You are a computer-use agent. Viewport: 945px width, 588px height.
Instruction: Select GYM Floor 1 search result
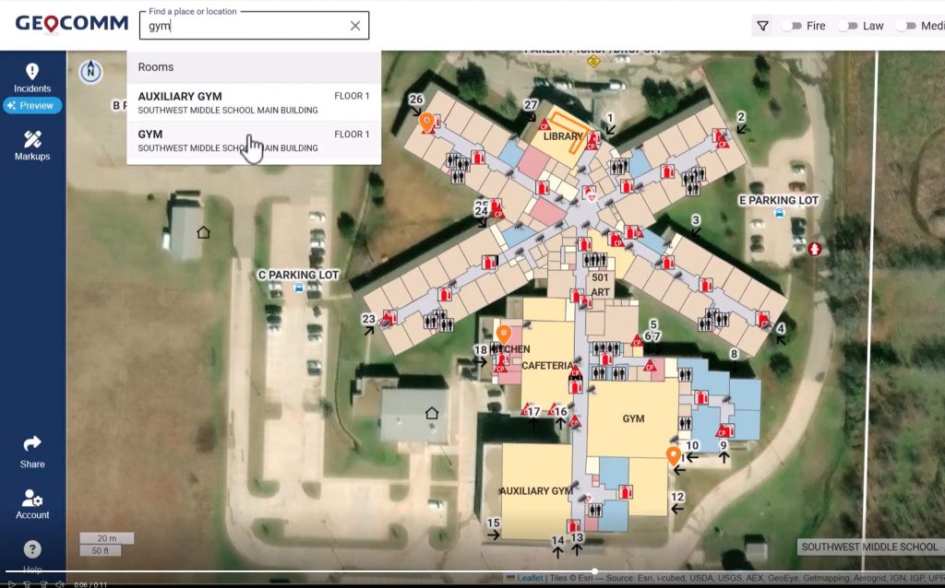coord(254,140)
